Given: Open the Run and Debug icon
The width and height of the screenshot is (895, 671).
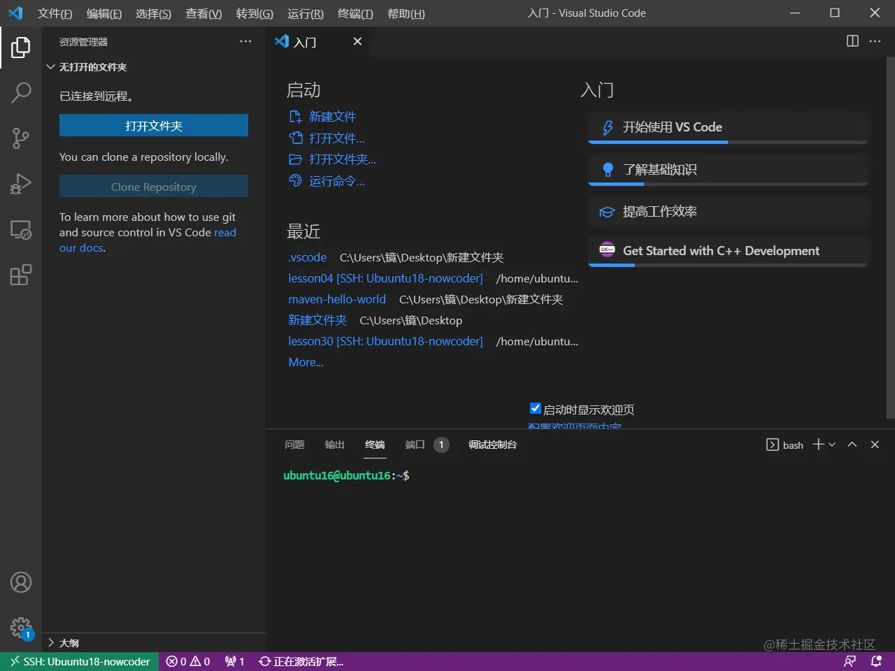Looking at the screenshot, I should click(21, 183).
